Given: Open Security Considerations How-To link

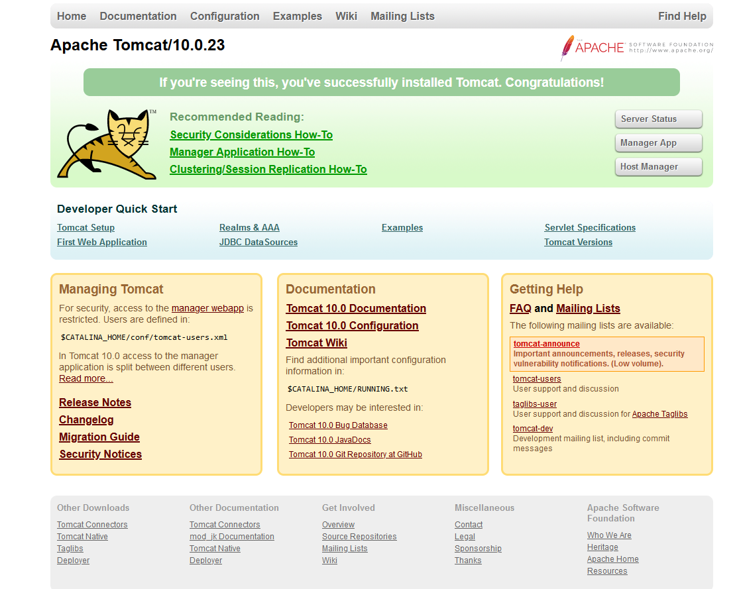Looking at the screenshot, I should (x=251, y=134).
